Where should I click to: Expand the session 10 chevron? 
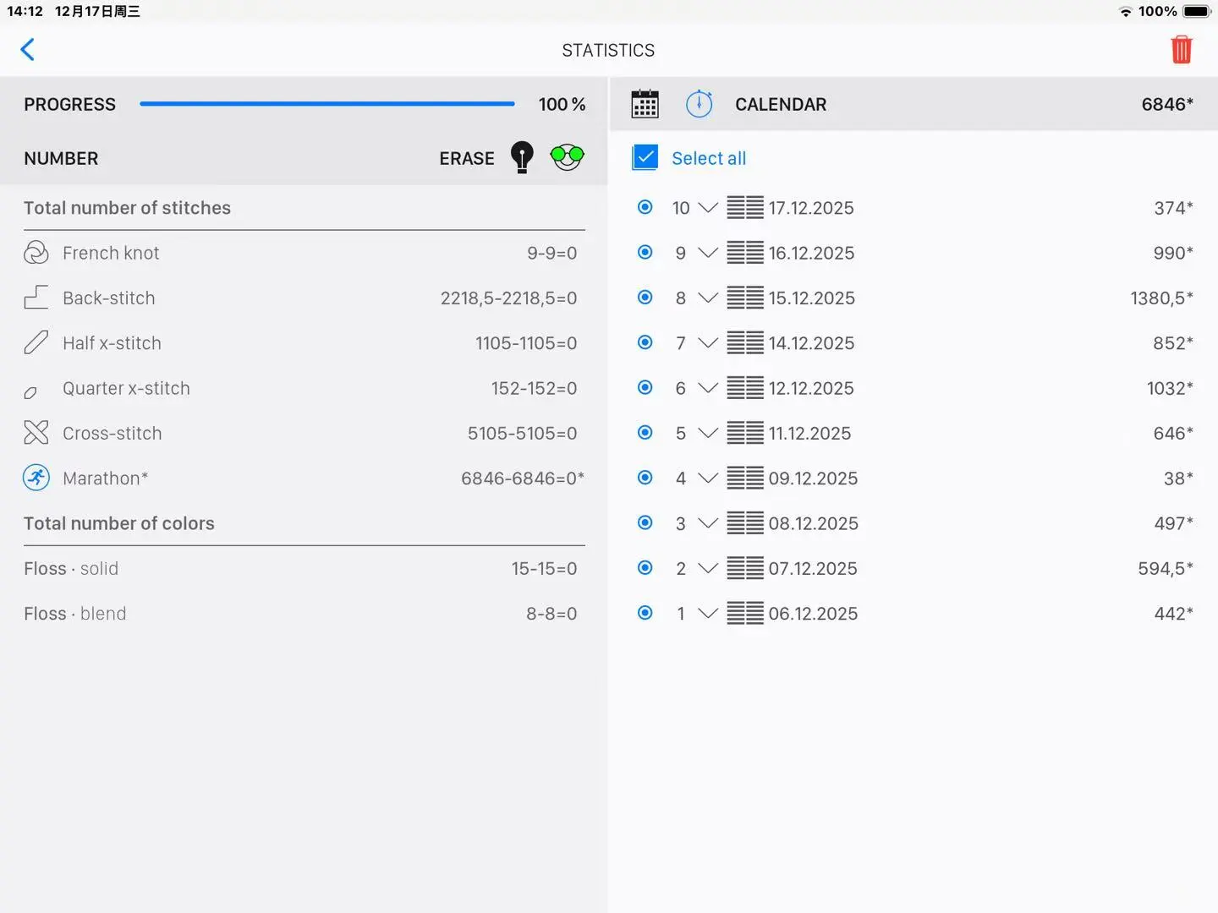(x=708, y=208)
